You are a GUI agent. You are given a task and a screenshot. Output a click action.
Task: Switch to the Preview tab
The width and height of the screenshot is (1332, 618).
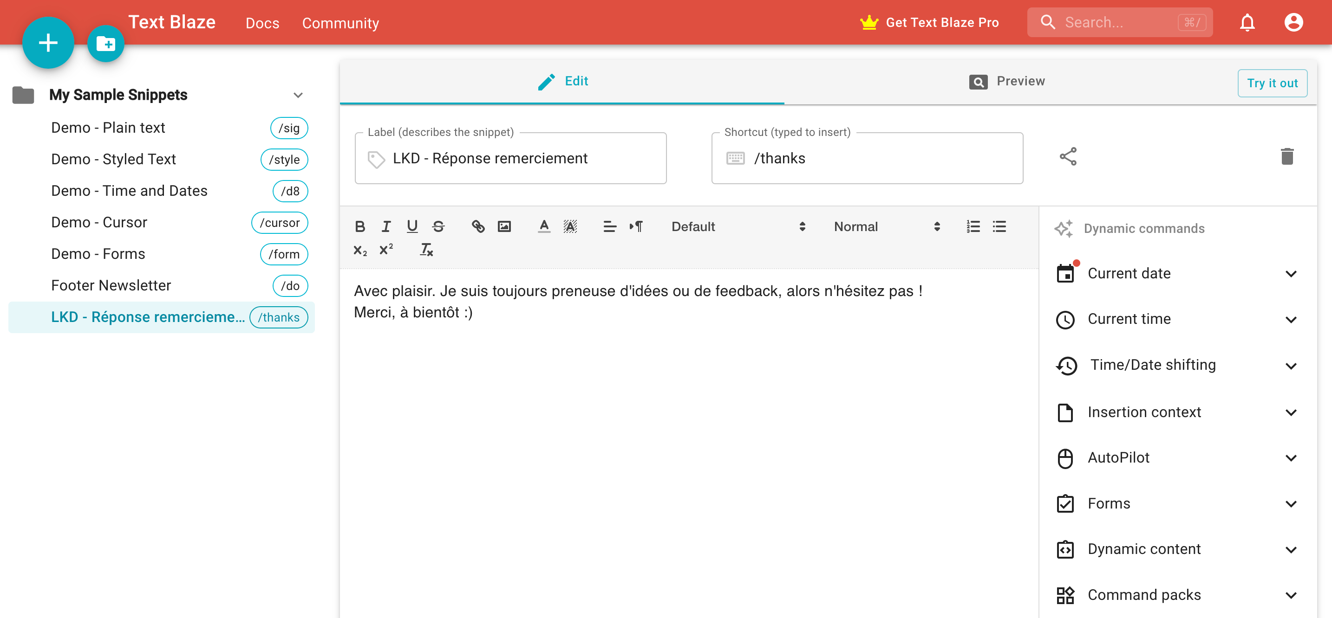pos(1006,81)
